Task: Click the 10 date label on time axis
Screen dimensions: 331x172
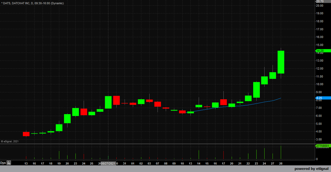Action: click(x=182, y=163)
